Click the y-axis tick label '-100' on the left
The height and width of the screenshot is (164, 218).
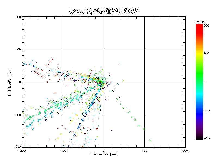point(17,115)
